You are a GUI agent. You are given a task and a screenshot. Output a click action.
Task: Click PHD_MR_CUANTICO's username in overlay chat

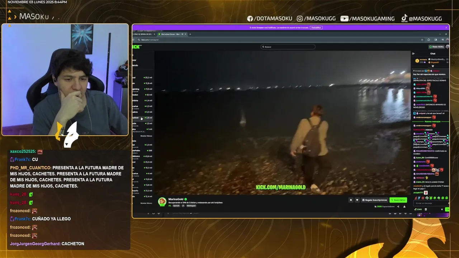click(x=31, y=168)
